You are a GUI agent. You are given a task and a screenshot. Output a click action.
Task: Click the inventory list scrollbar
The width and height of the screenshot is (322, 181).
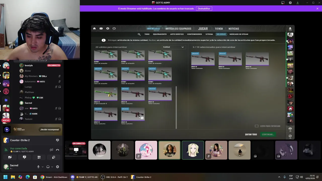click(x=176, y=107)
